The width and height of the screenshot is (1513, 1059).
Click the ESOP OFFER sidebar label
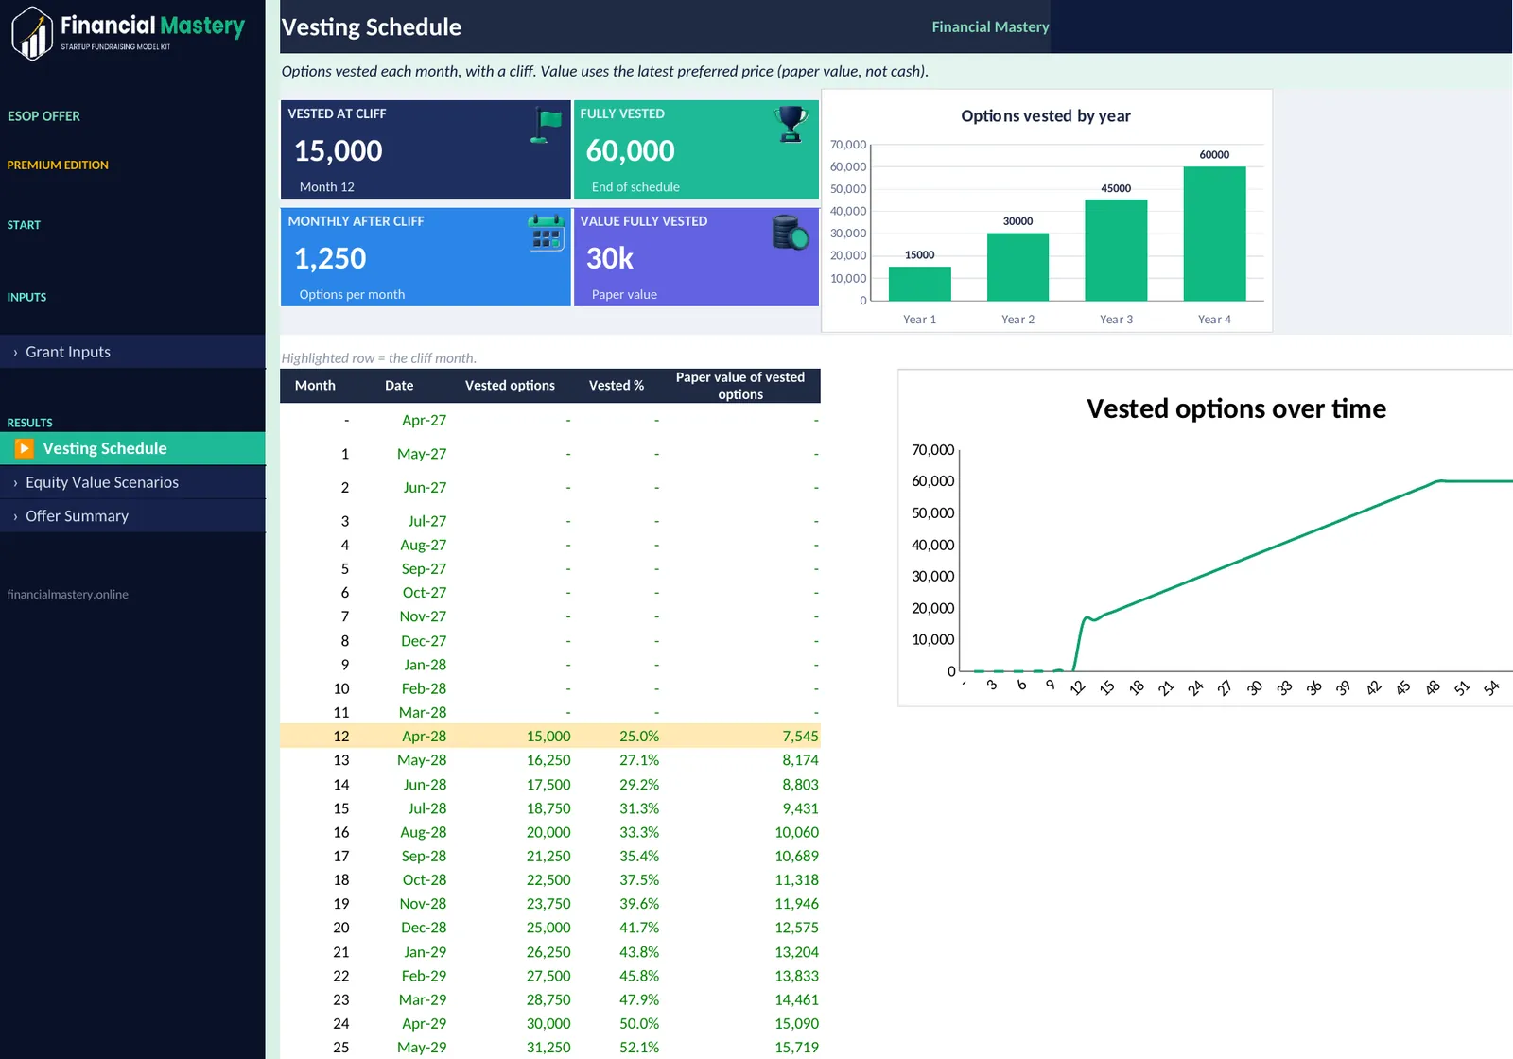point(43,116)
